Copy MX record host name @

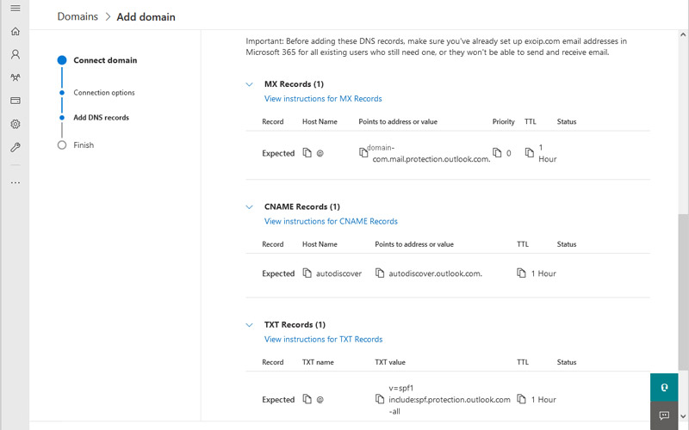pyautogui.click(x=307, y=153)
